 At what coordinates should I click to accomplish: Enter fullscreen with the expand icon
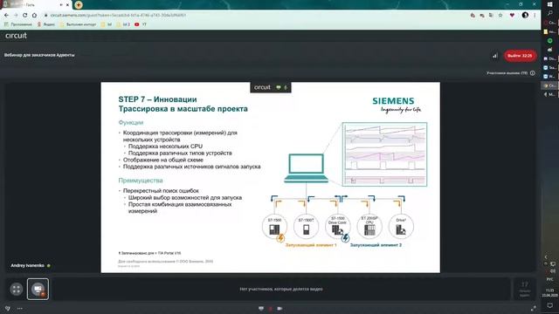(x=534, y=308)
